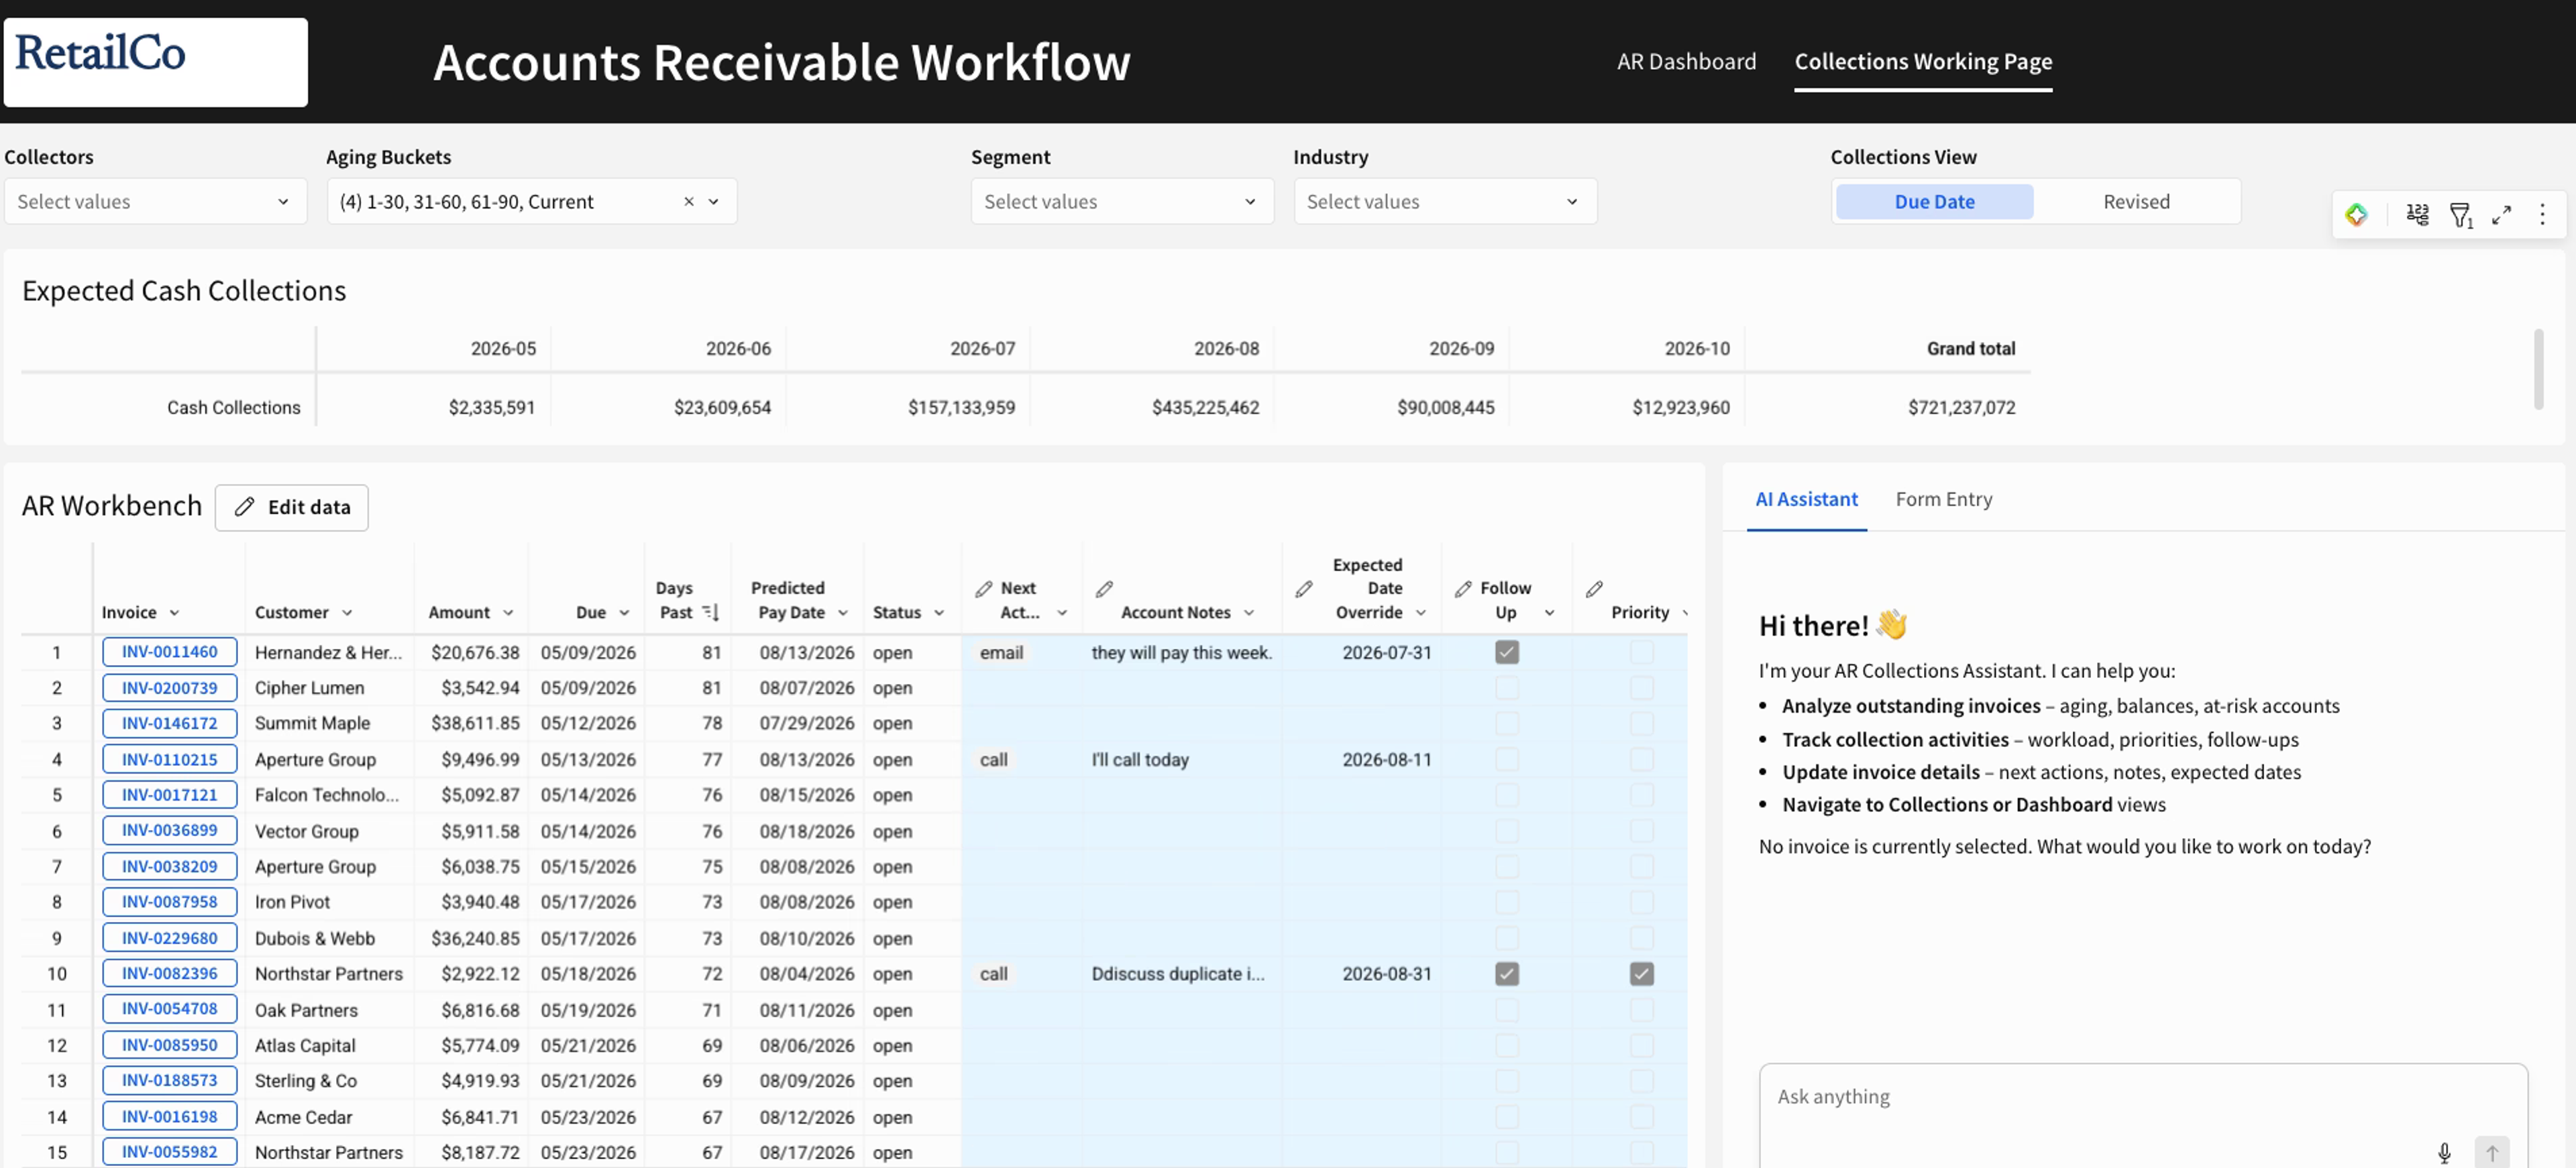Click the 123 data lineage icon
Viewport: 2576px width, 1168px height.
click(2417, 214)
